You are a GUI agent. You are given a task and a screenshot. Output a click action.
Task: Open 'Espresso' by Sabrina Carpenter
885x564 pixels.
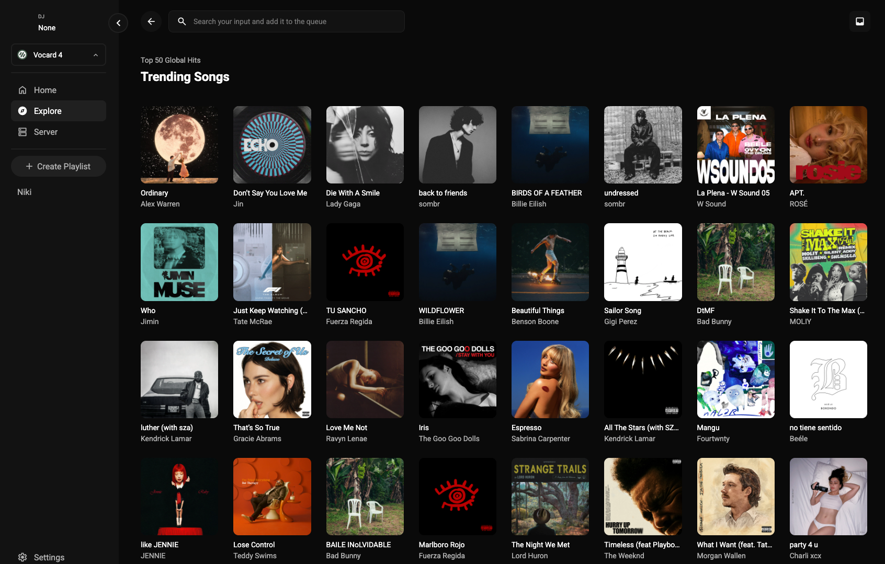(550, 379)
